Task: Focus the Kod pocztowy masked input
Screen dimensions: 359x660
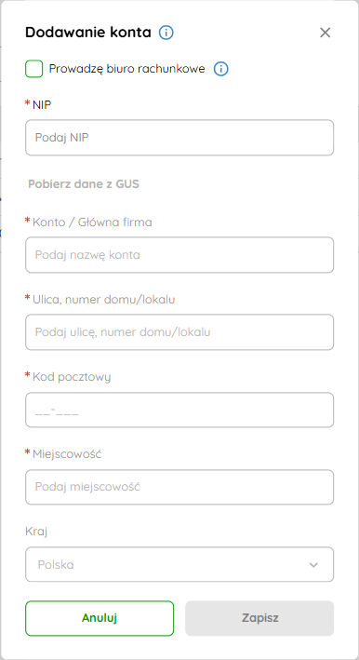Action: coord(179,410)
